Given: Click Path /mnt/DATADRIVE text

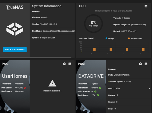Looking at the screenshot, I should coord(119,75).
